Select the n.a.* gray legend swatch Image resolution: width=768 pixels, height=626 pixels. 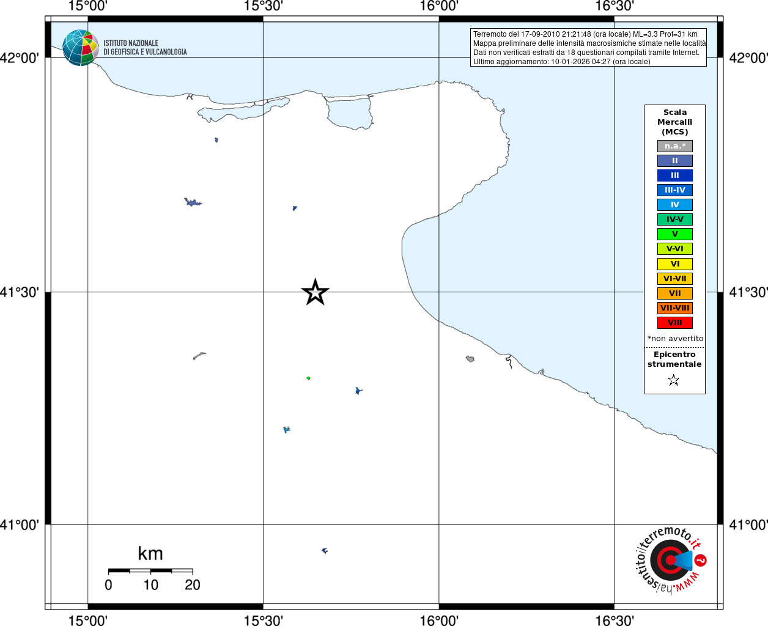point(675,146)
